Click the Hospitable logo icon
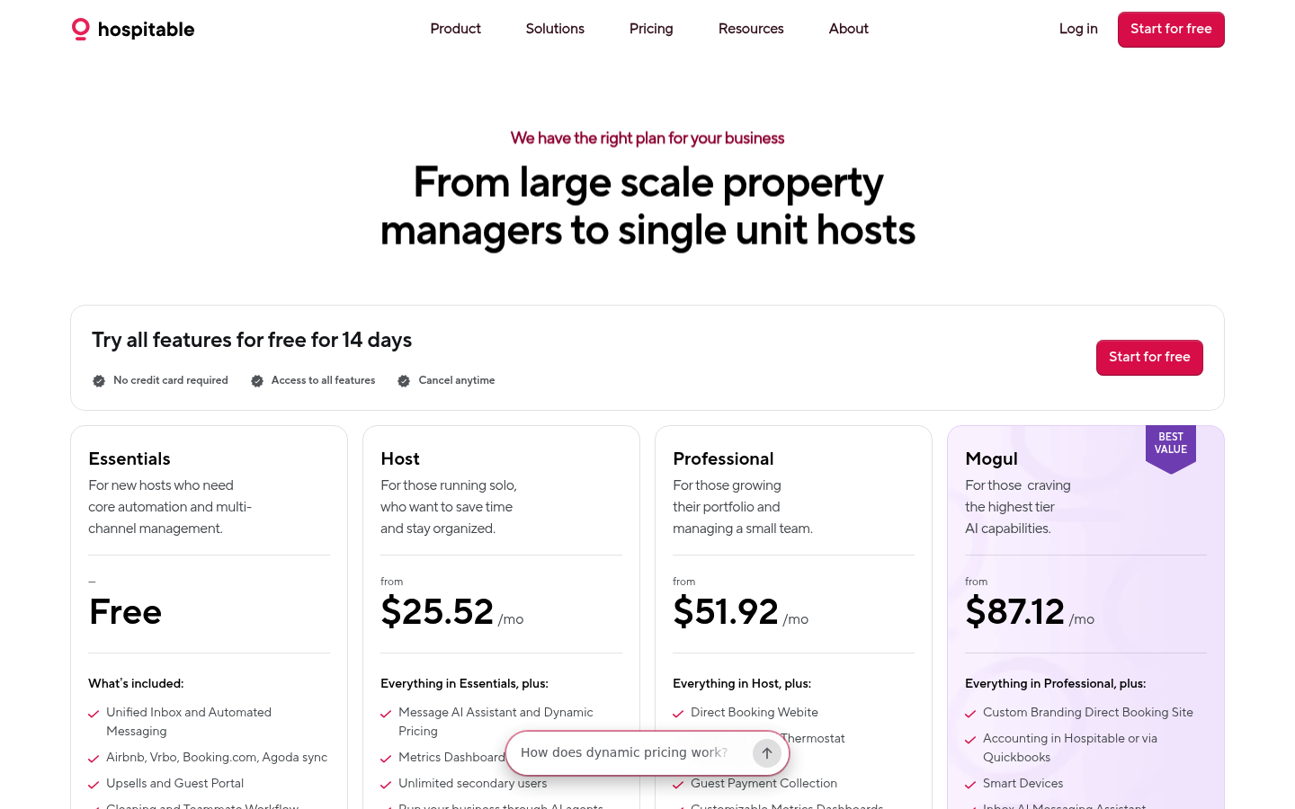The width and height of the screenshot is (1295, 809). (81, 30)
